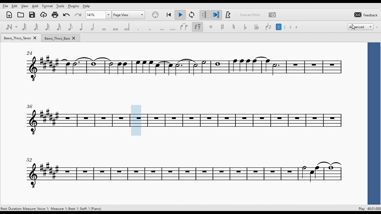Click the Save score icon

click(32, 15)
